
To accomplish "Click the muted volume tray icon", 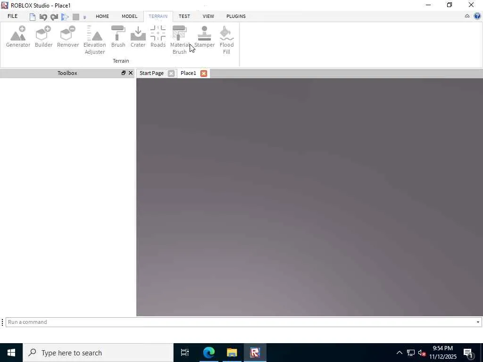I will coord(422,353).
